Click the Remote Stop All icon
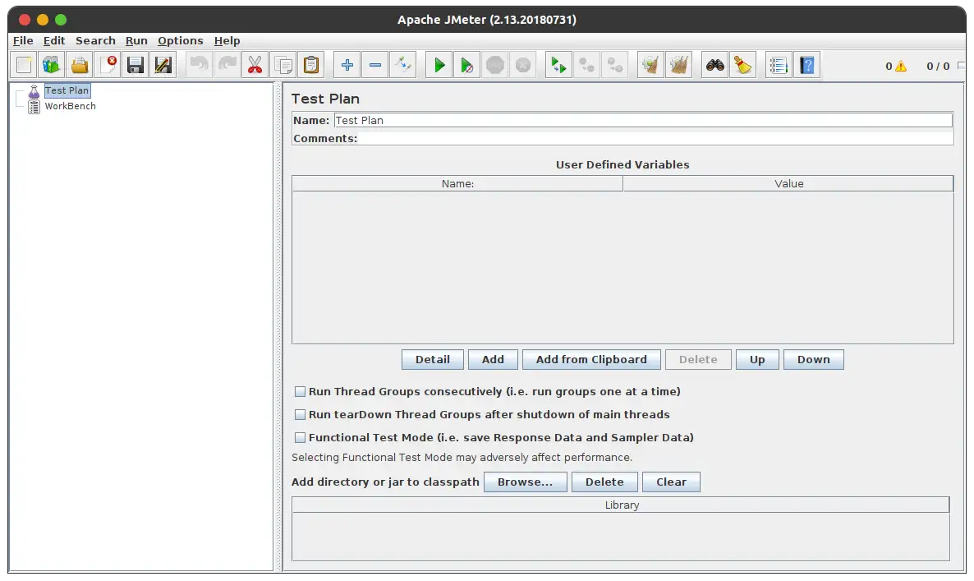974x581 pixels. pos(586,65)
